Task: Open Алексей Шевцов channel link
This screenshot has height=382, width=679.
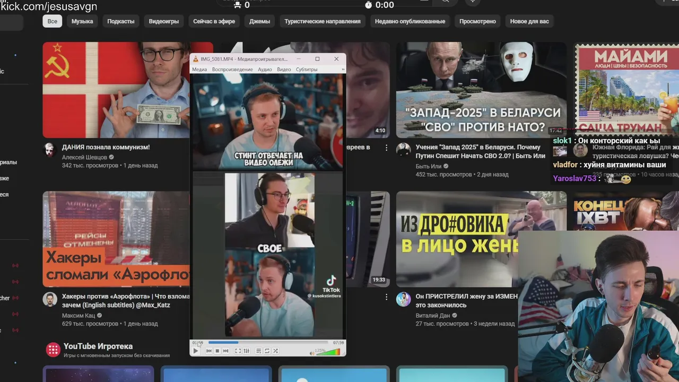Action: tap(84, 157)
